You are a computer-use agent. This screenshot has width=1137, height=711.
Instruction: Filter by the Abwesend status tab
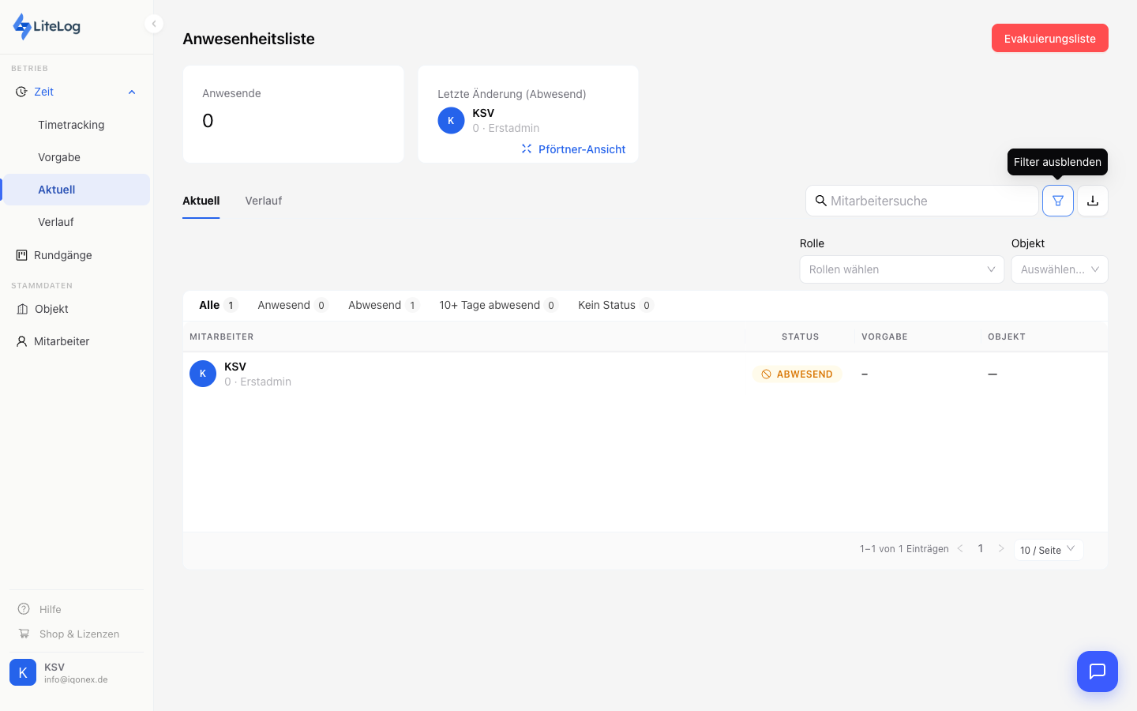375,305
